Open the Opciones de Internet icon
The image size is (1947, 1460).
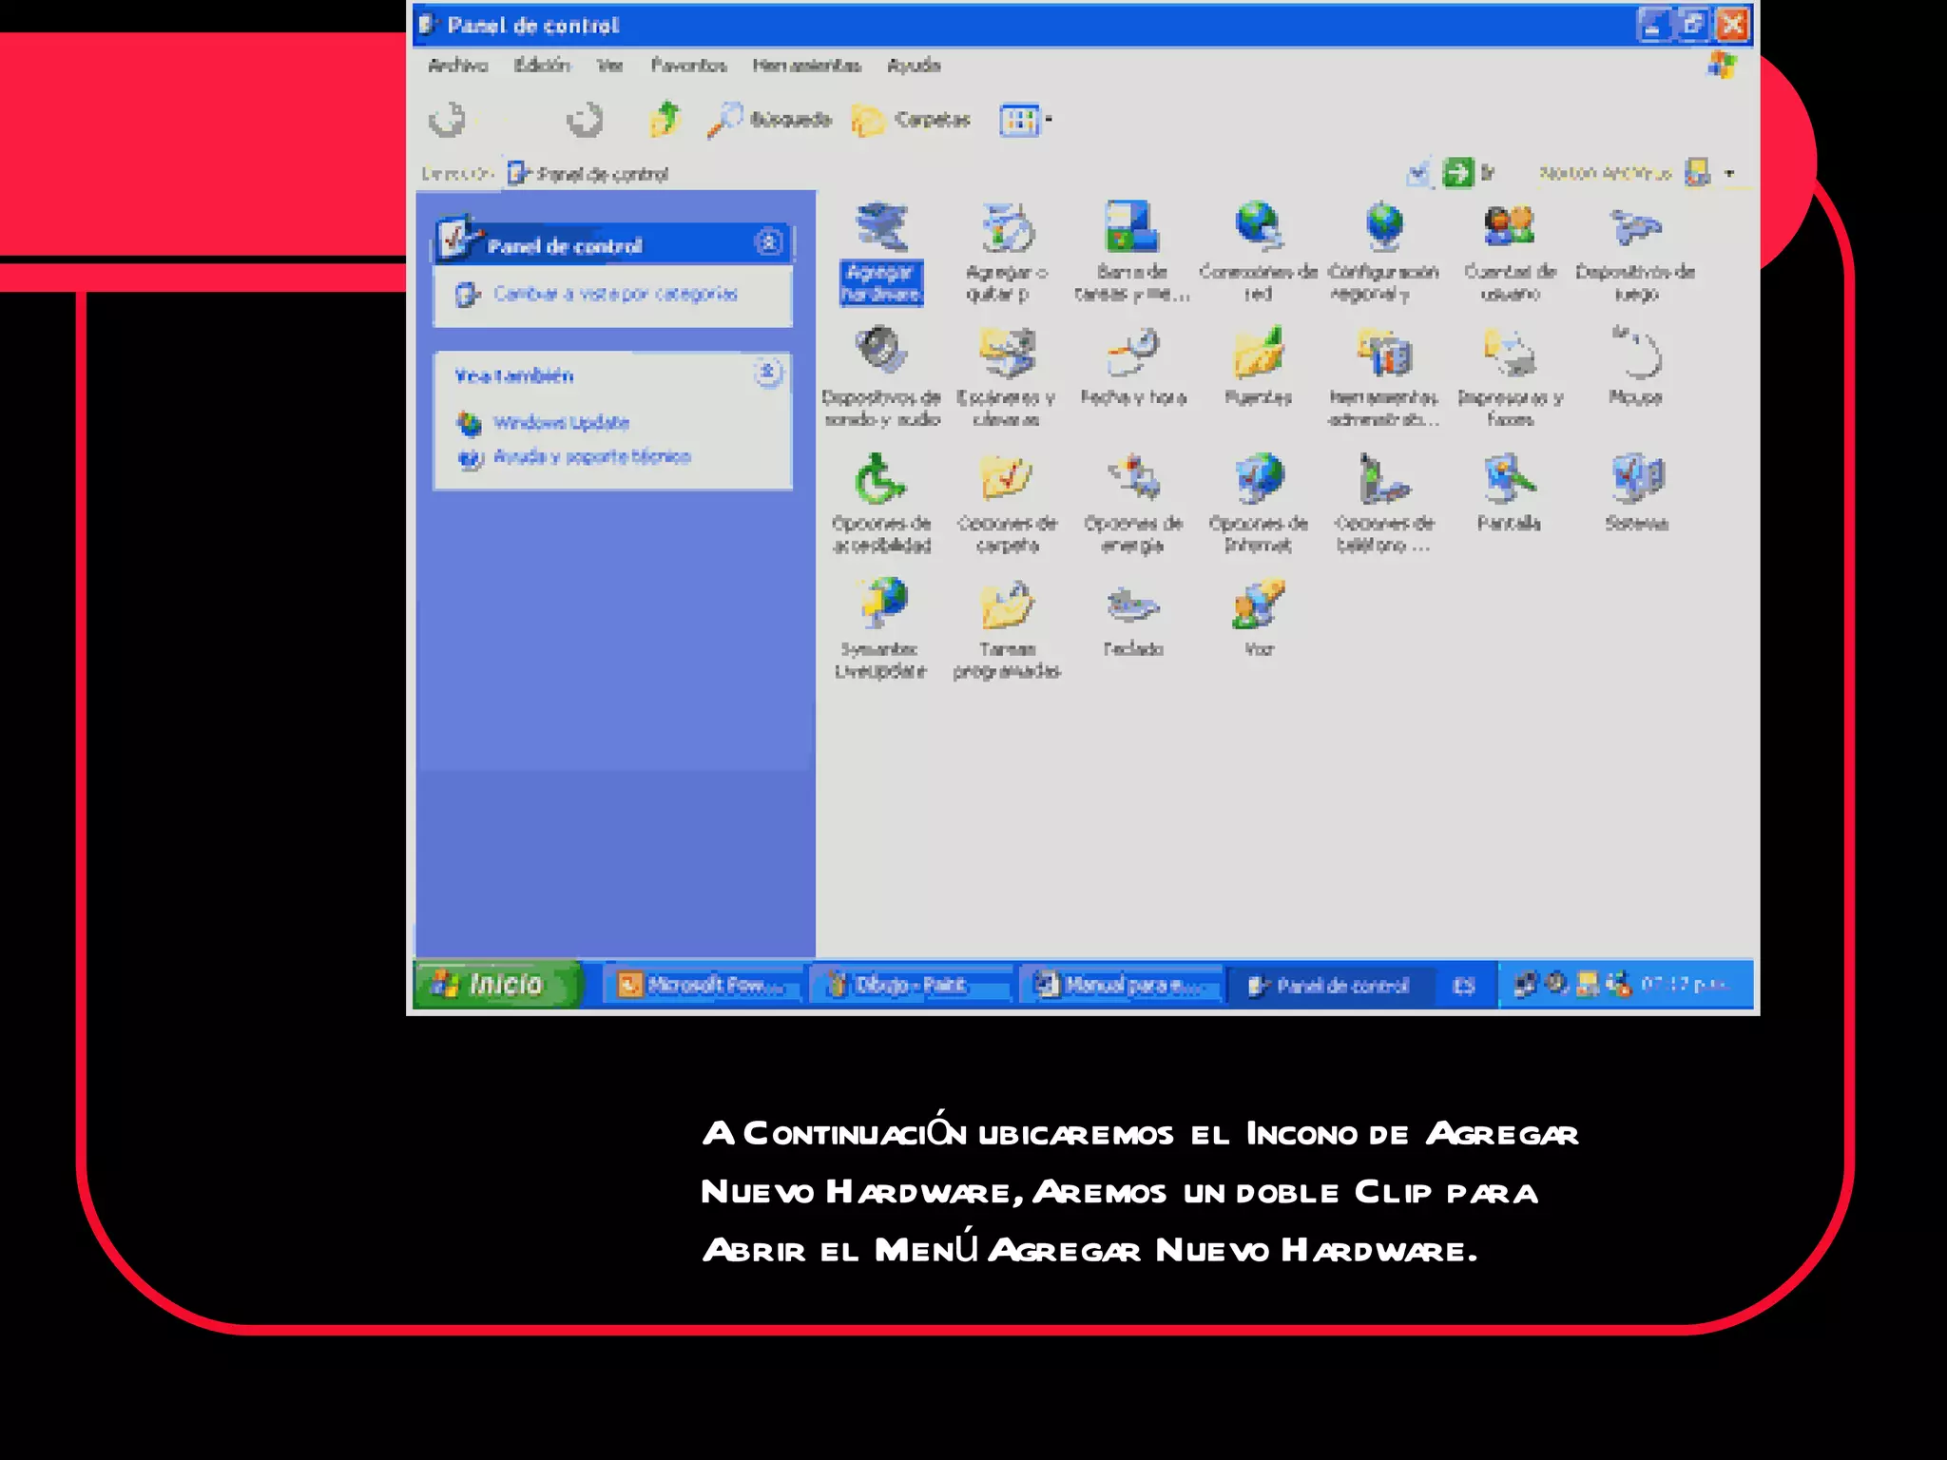(1258, 504)
